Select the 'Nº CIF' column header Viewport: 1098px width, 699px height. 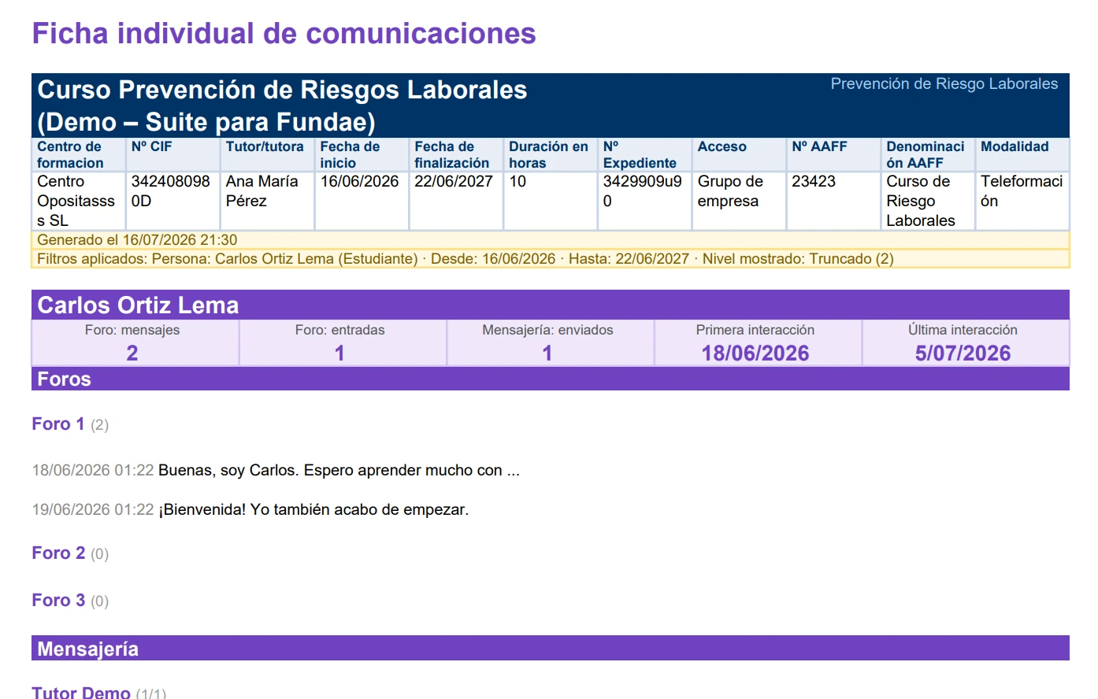173,154
